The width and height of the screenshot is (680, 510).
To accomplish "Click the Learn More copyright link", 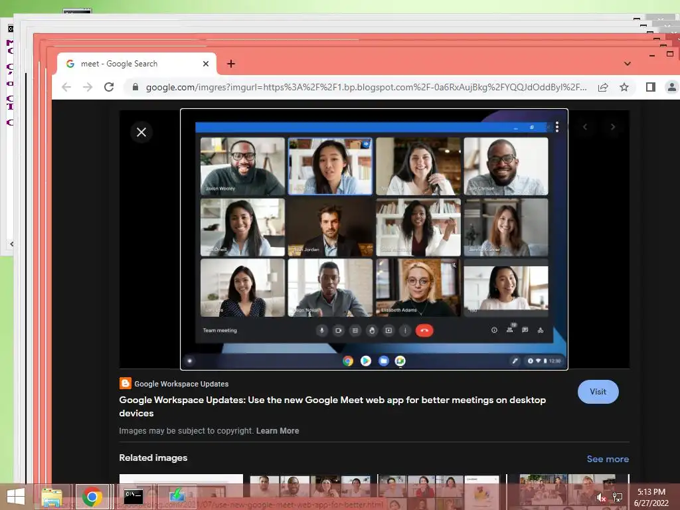I will pyautogui.click(x=278, y=430).
